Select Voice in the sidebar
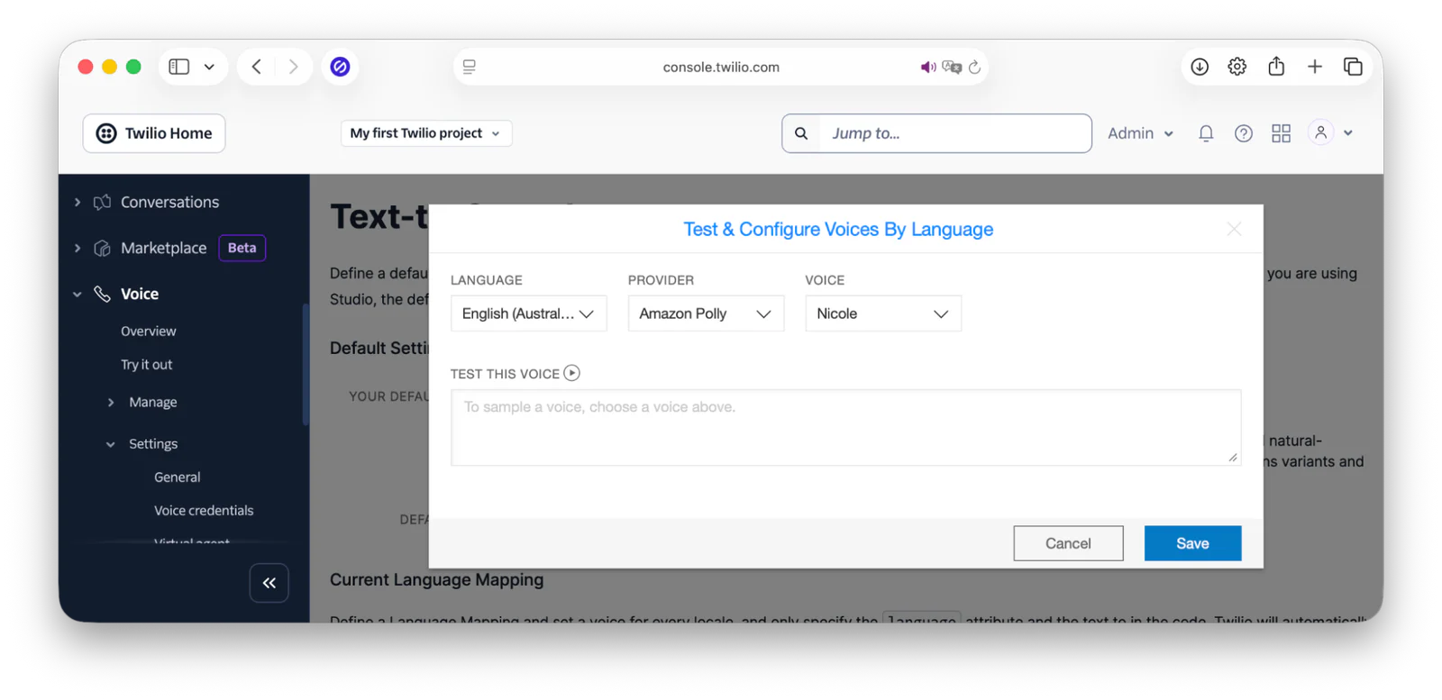 tap(140, 294)
